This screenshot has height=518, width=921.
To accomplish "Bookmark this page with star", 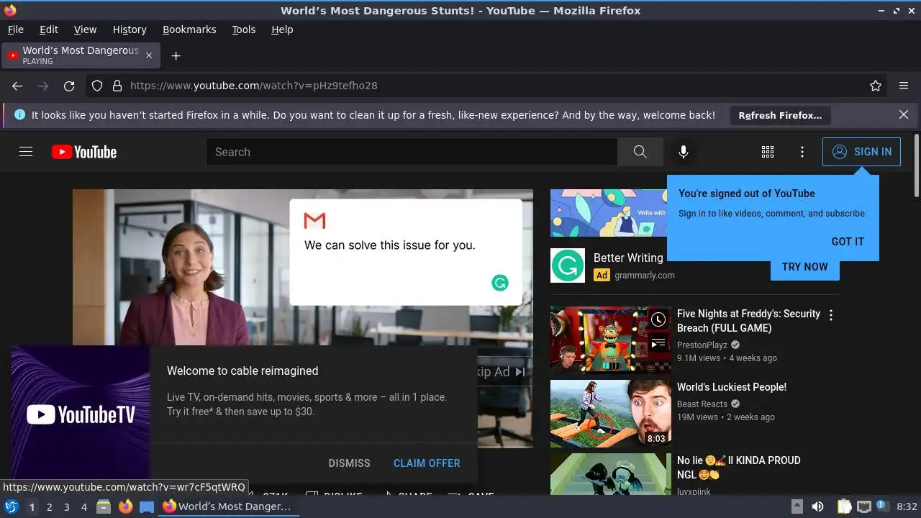I will (x=876, y=86).
